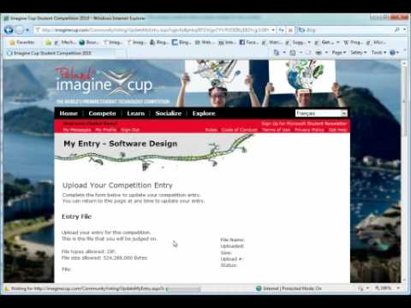Image resolution: width=411 pixels, height=308 pixels.
Task: Click the red Stop loading icon
Action: [x=290, y=30]
